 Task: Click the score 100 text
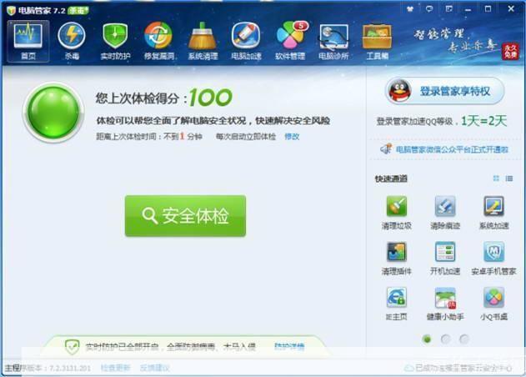(211, 98)
